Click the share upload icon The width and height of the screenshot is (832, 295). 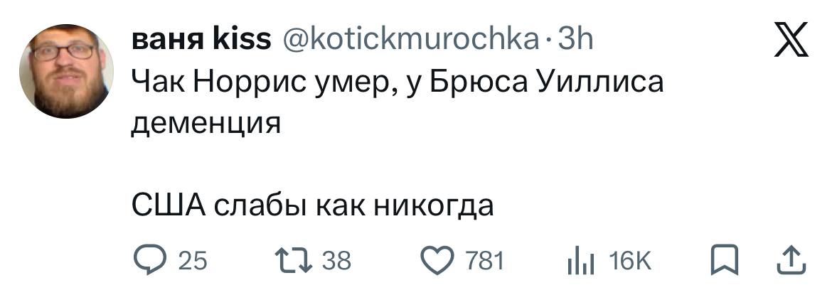792,262
